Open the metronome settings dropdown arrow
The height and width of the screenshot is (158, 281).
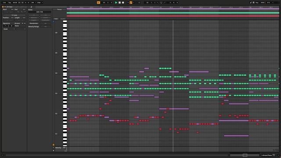[x=35, y=3]
